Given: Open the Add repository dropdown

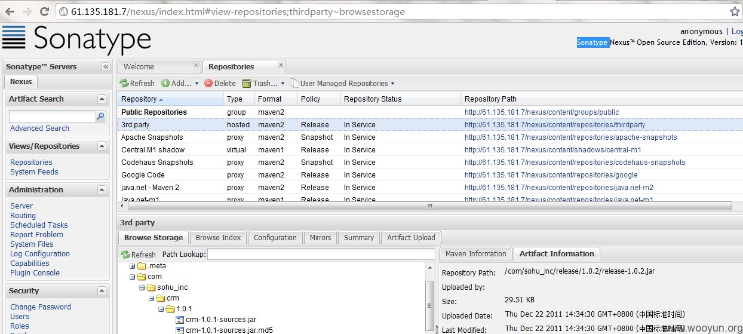Looking at the screenshot, I should click(x=180, y=84).
